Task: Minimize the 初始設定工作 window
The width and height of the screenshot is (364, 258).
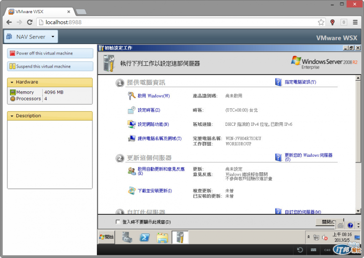Action: pos(346,48)
